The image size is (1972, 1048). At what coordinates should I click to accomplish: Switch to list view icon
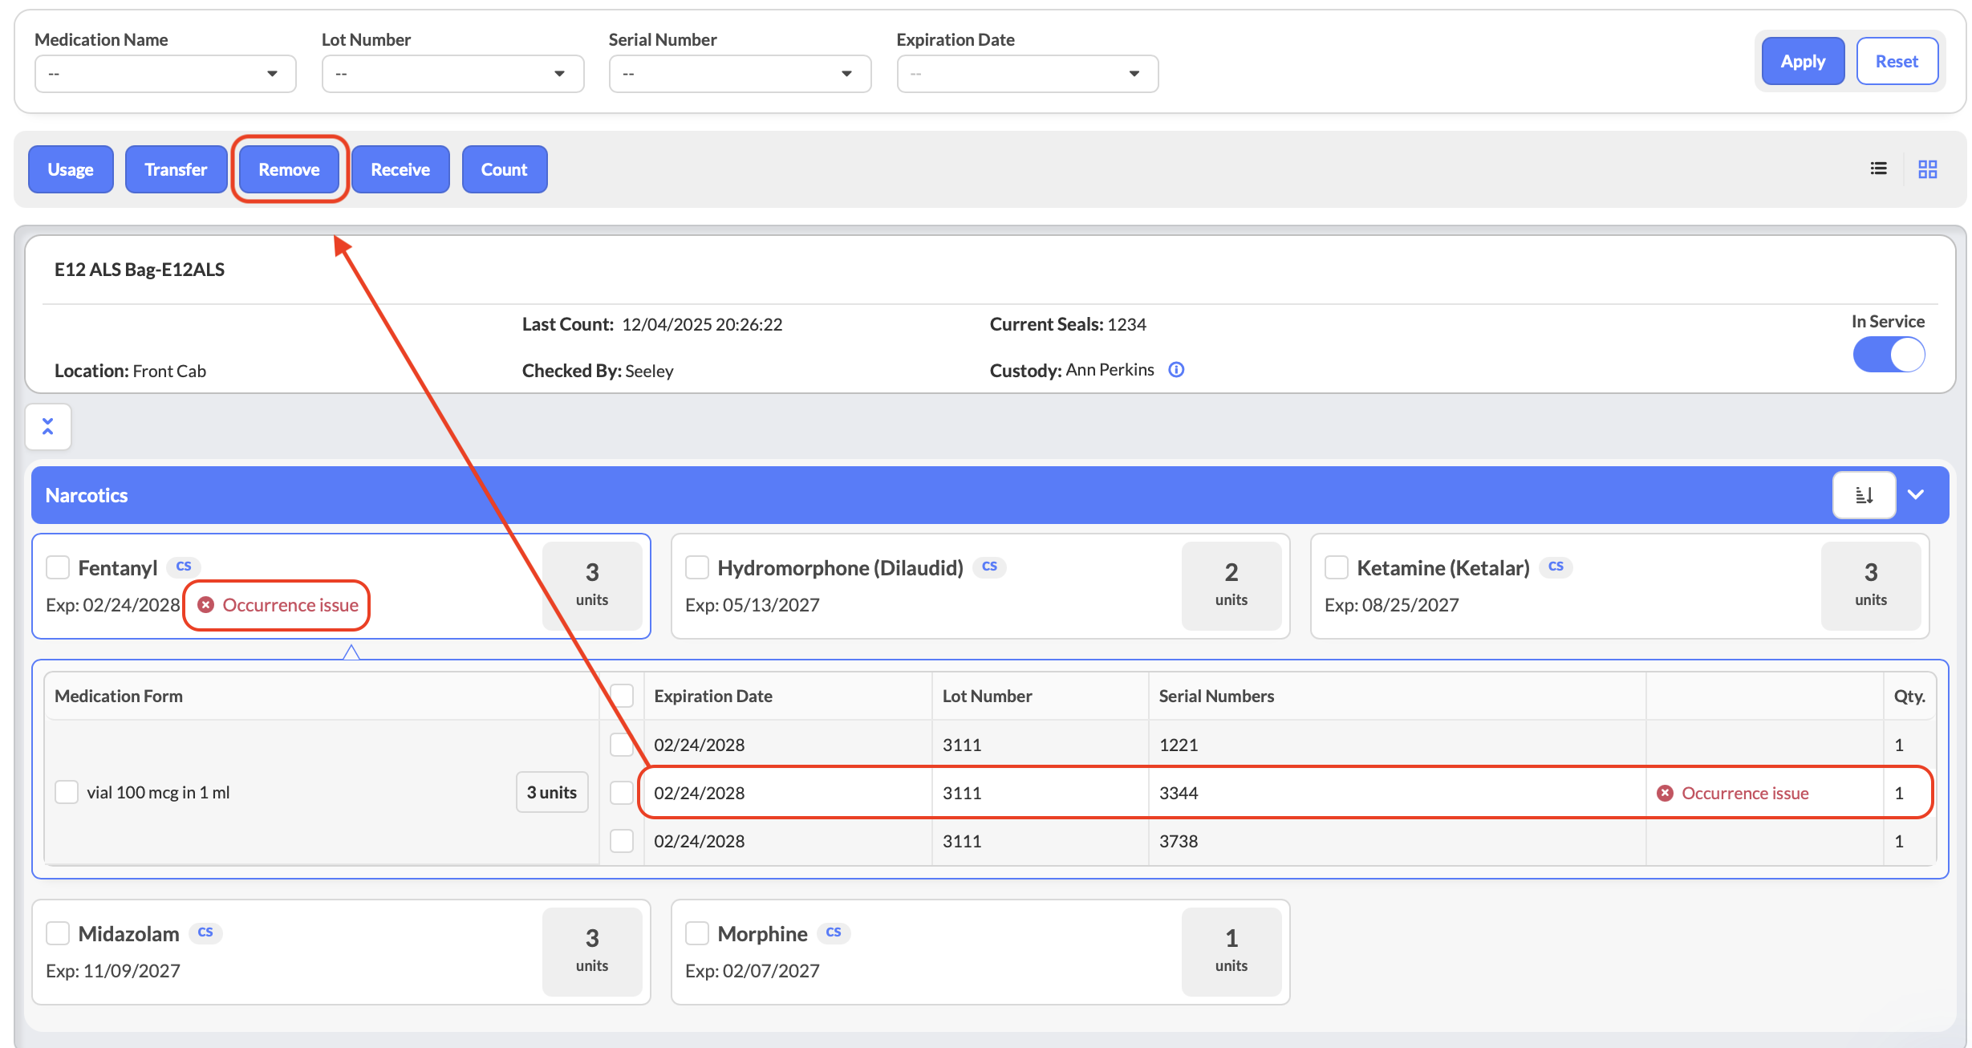1878,169
